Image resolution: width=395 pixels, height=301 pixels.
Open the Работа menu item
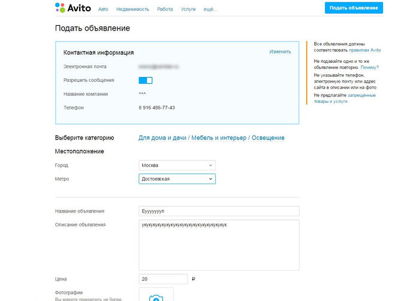point(165,9)
